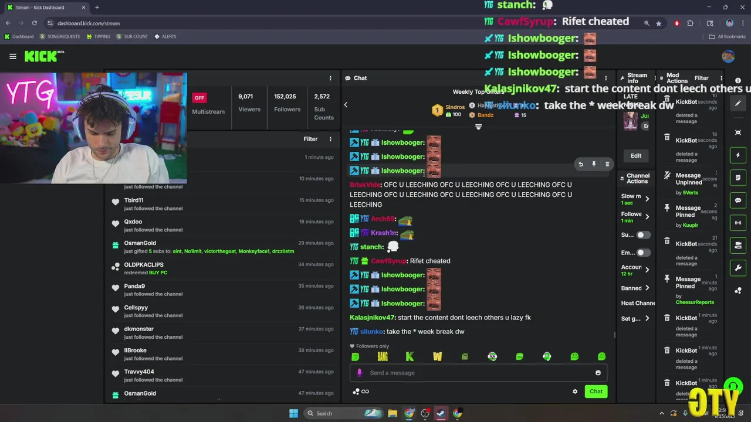Open the document icon in right sidebar
This screenshot has height=422, width=751.
coord(738,178)
